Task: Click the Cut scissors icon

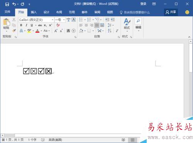Action: (14, 20)
